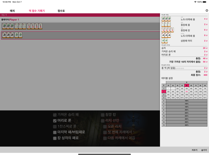Open the 점수표 tab

tap(61, 11)
